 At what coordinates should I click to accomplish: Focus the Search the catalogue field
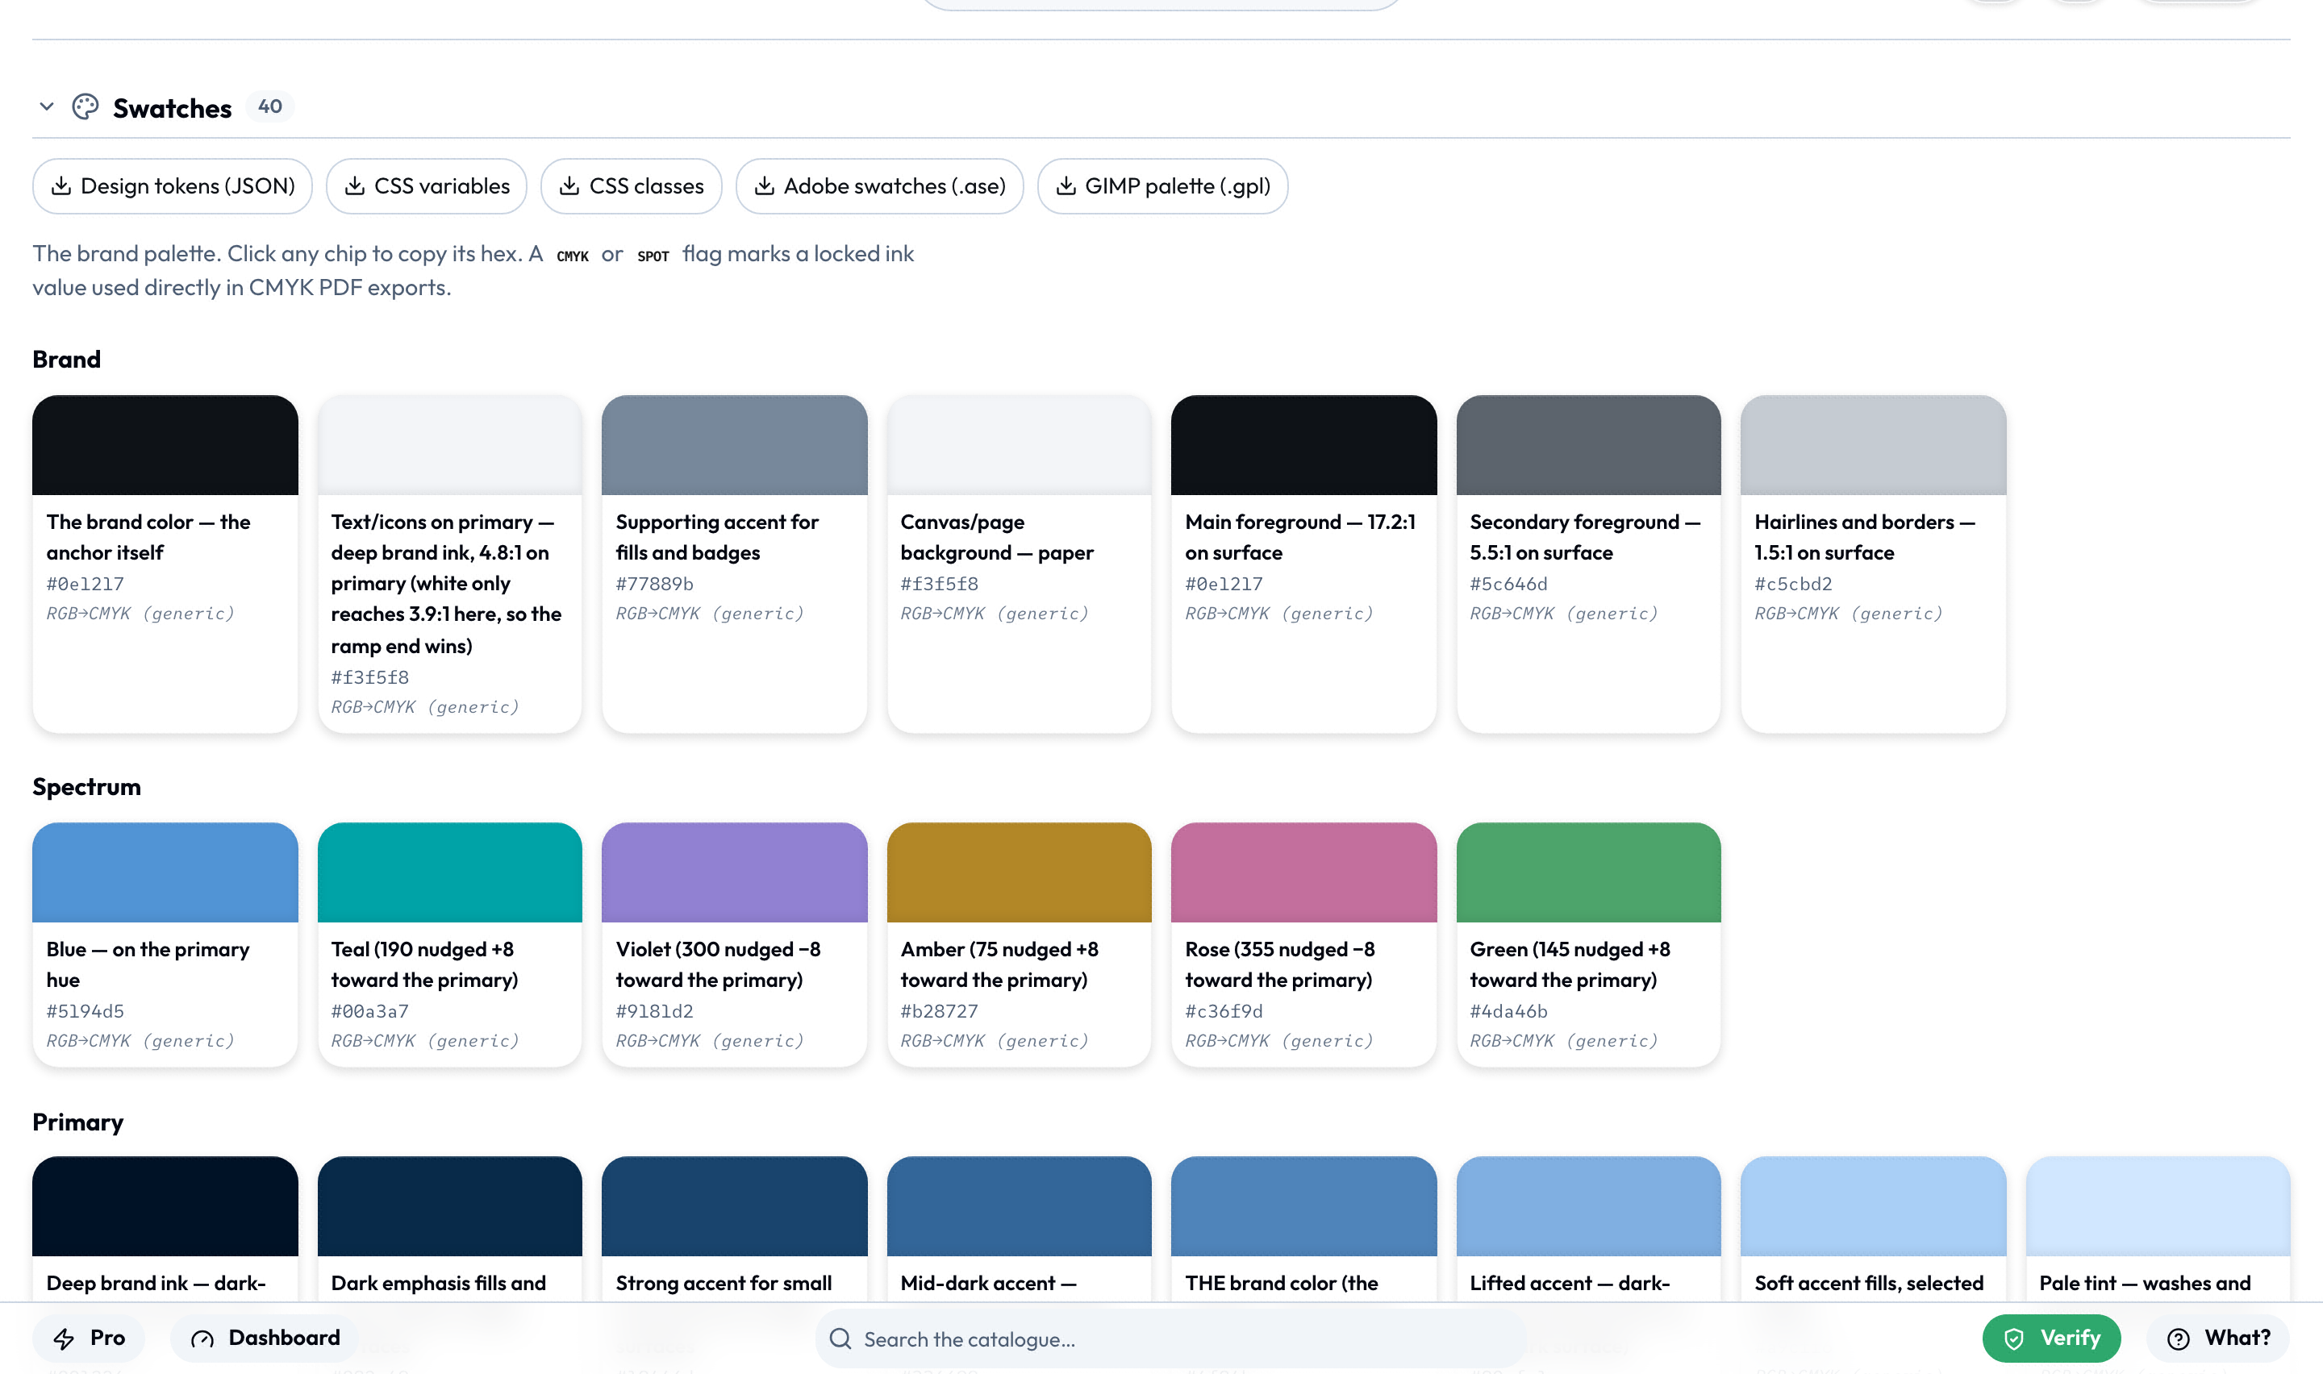click(1170, 1339)
